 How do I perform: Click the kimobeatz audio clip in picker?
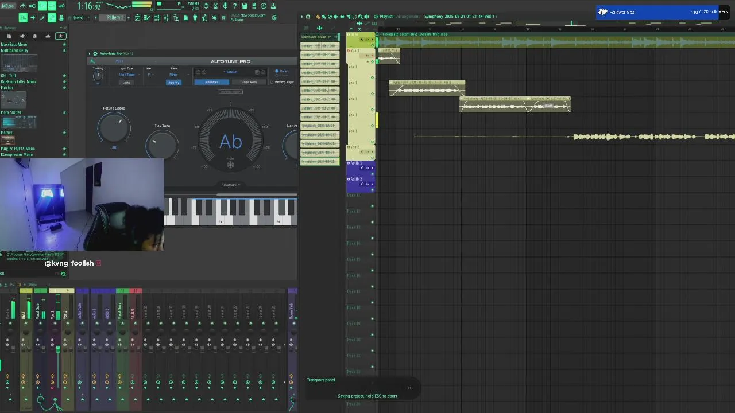pyautogui.click(x=320, y=37)
